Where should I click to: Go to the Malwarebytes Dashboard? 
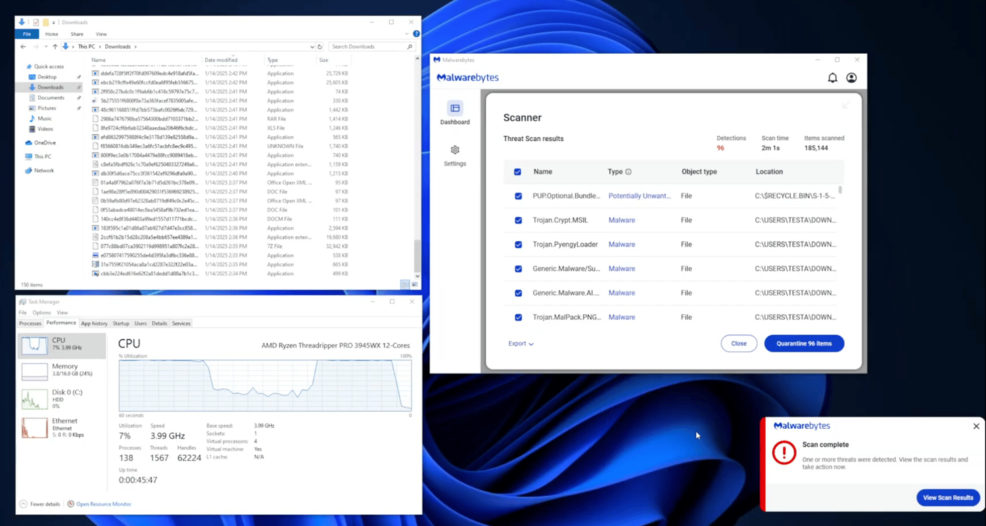coord(455,114)
